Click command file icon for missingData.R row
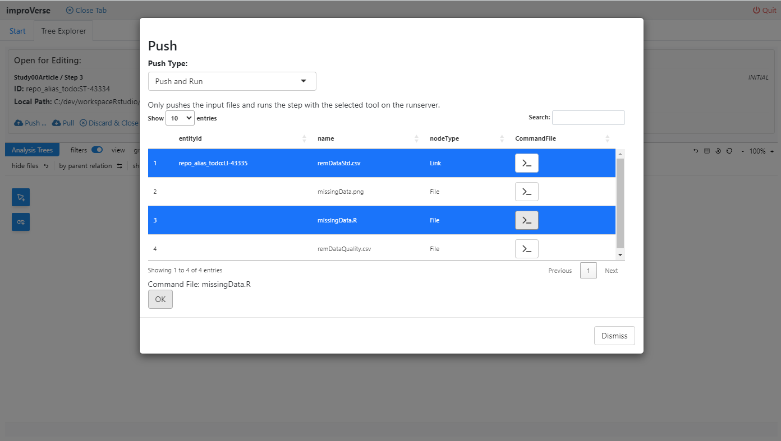Viewport: 781px width, 441px height. click(526, 220)
